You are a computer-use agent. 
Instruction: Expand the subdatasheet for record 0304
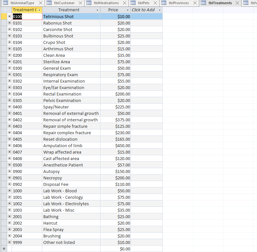tap(9, 94)
